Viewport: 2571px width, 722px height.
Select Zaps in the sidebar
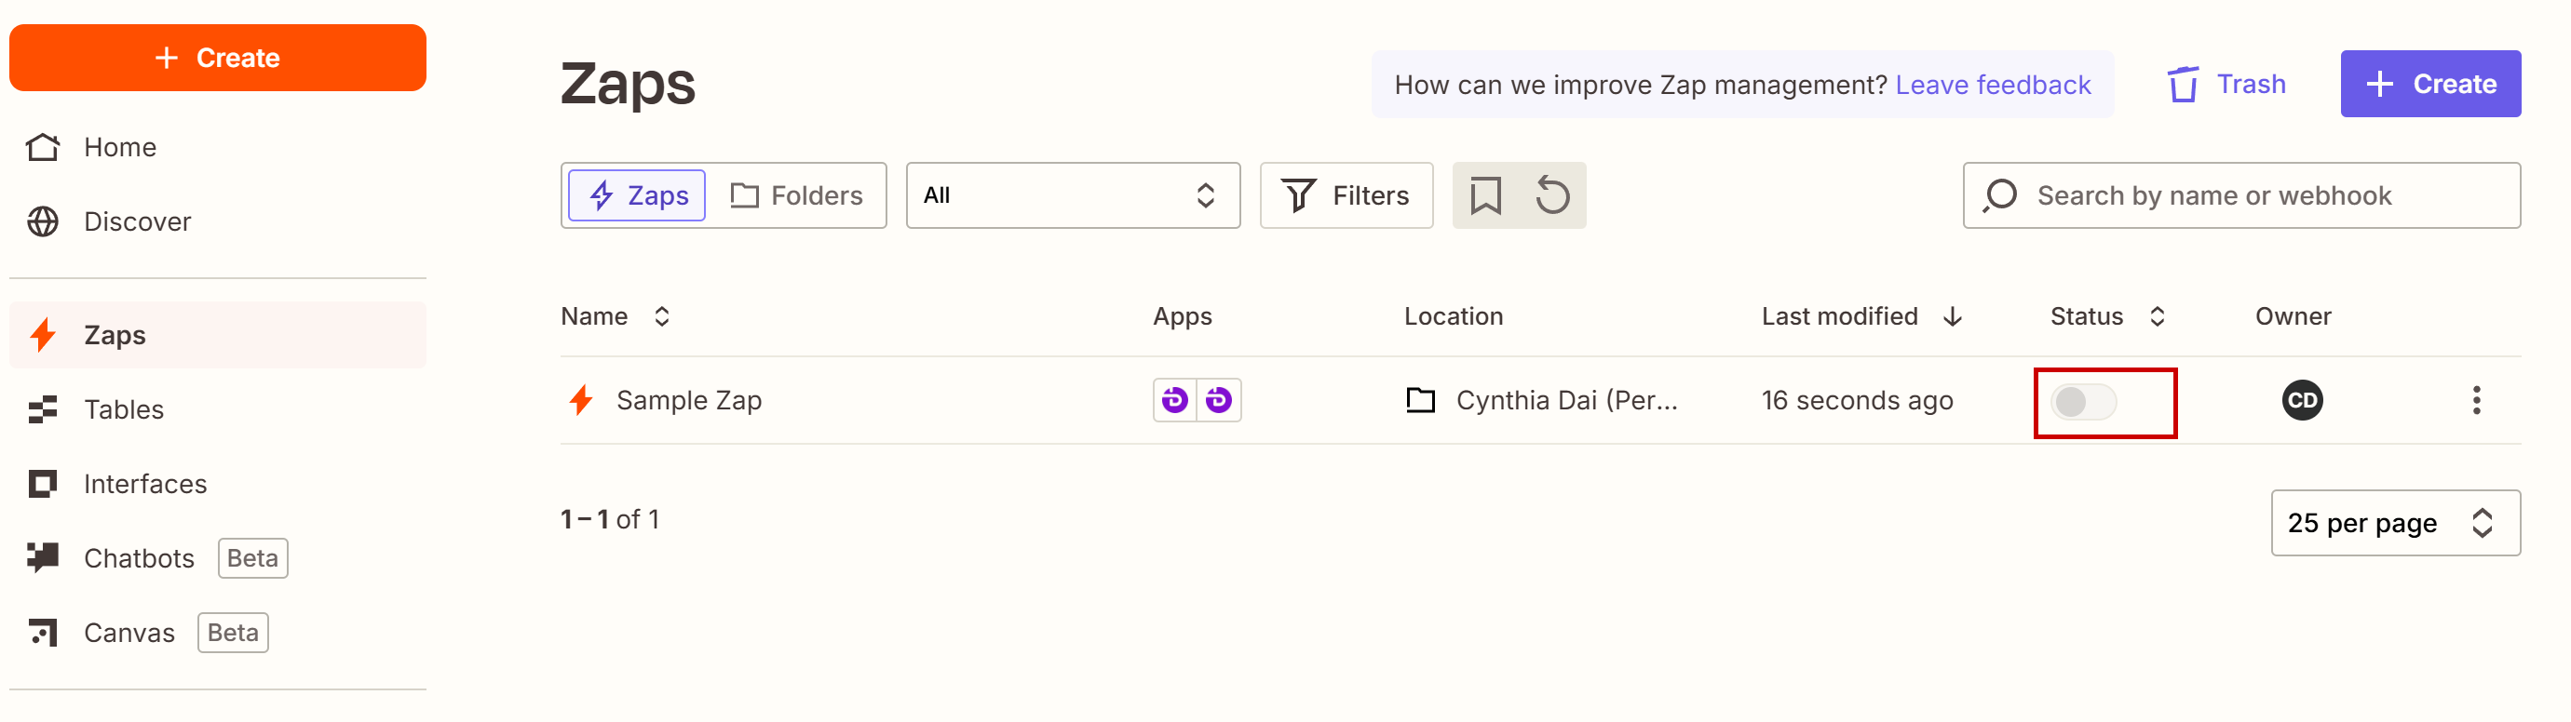[218, 335]
